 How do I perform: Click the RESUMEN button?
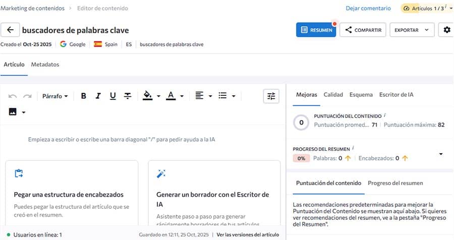point(316,30)
